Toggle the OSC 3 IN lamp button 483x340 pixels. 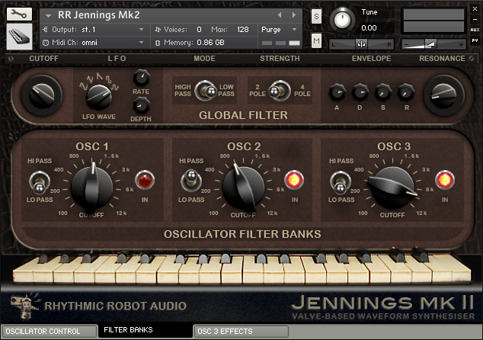click(x=445, y=180)
